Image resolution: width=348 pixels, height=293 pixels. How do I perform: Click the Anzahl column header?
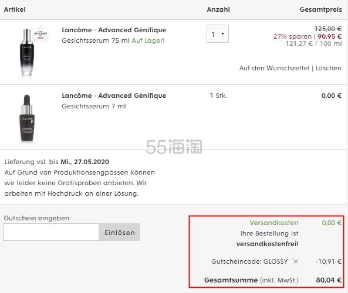[x=218, y=9]
